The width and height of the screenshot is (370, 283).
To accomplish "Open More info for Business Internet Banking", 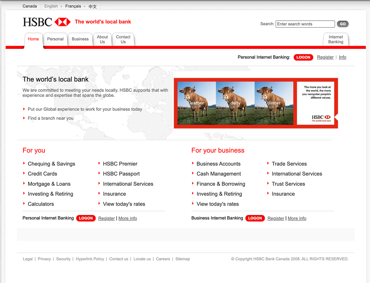I will pyautogui.click(x=297, y=218).
